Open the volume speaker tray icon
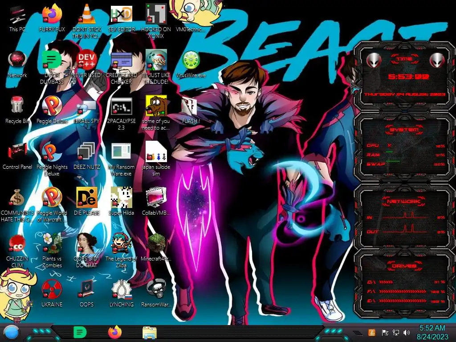Image resolution: width=456 pixels, height=342 pixels. [x=407, y=332]
